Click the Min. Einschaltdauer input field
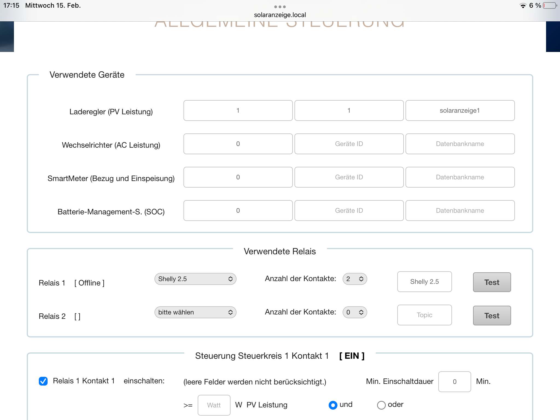The image size is (560, 420). 454,381
